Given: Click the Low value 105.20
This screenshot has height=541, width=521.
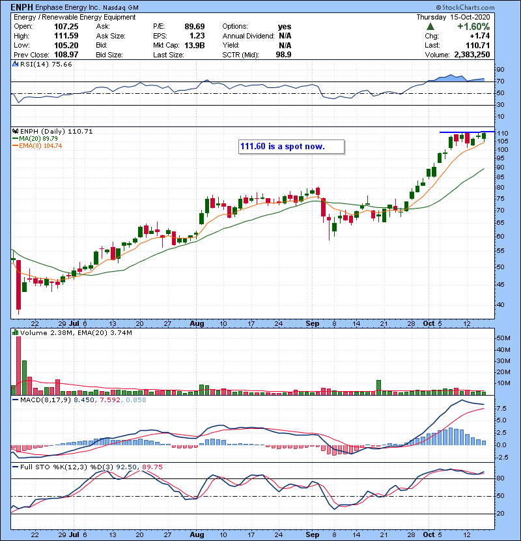Looking at the screenshot, I should tap(66, 45).
